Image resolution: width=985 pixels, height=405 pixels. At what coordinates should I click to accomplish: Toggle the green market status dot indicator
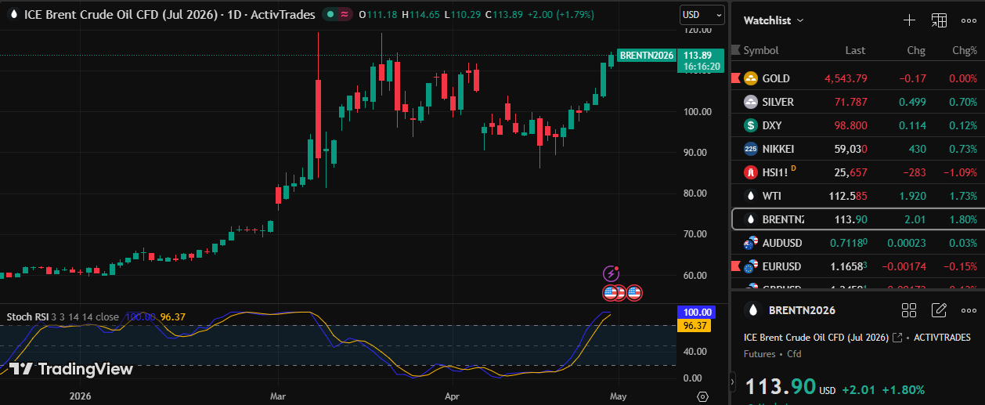coord(330,14)
